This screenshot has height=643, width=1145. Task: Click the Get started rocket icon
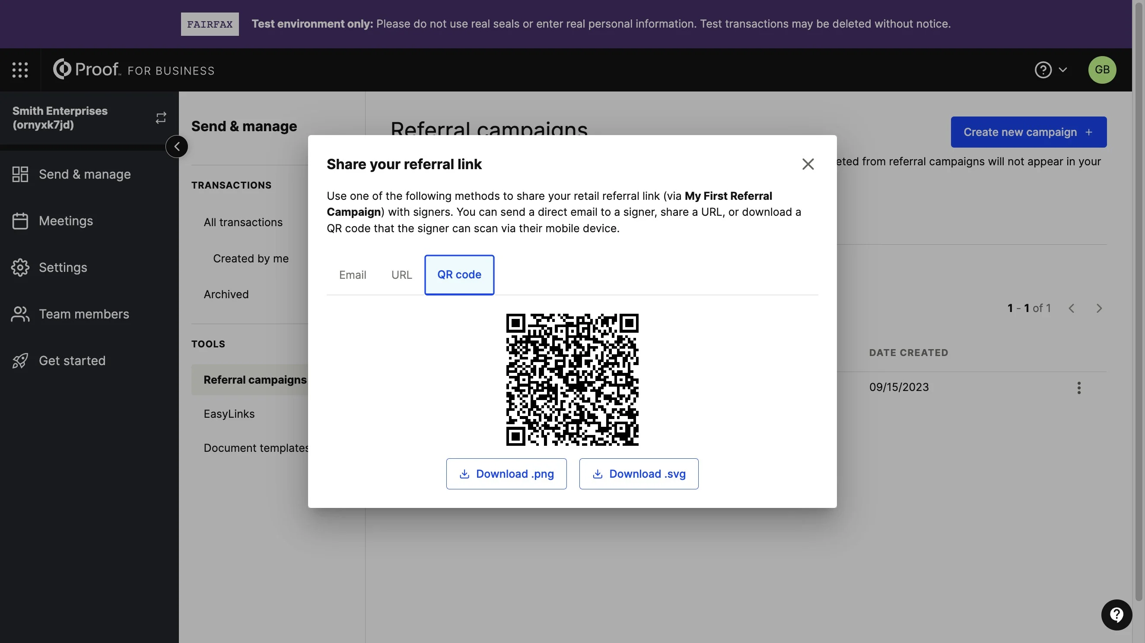tap(20, 361)
